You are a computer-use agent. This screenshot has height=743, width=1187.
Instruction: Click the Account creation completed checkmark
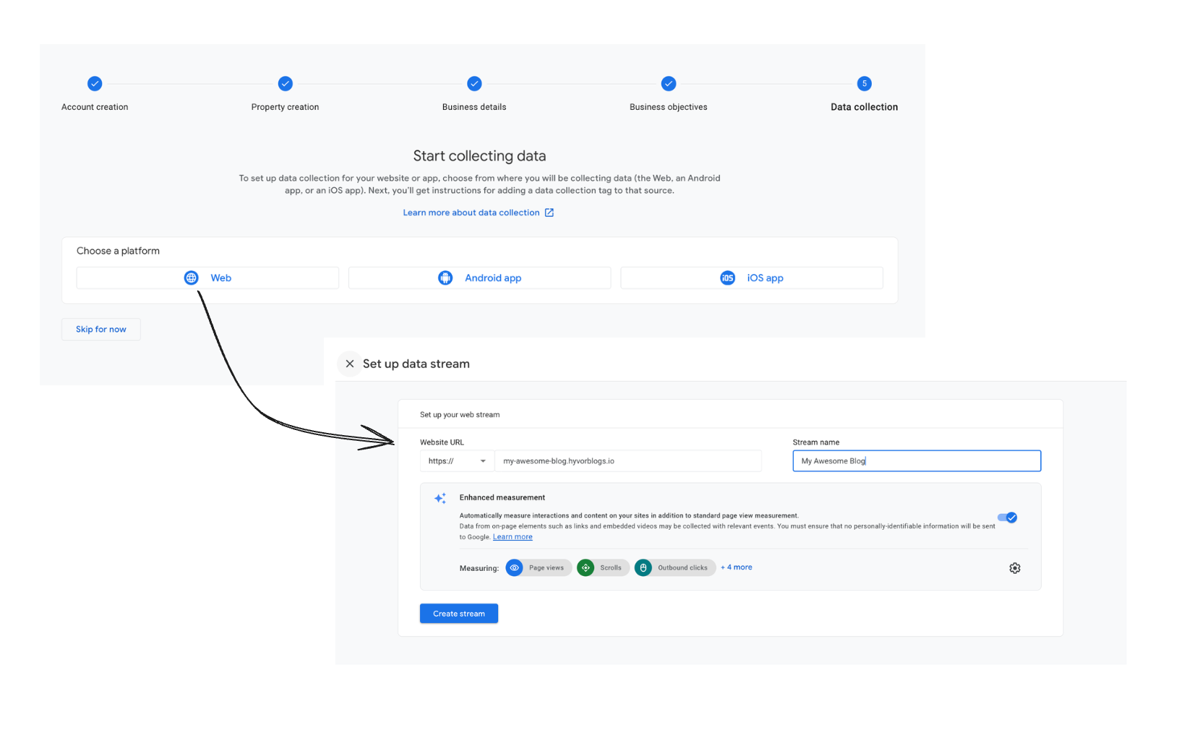[x=95, y=83]
